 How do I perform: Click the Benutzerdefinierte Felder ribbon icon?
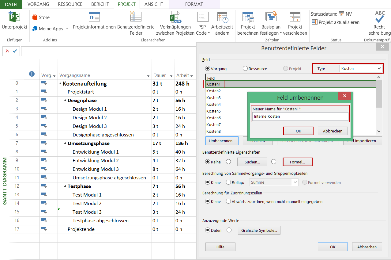[136, 17]
